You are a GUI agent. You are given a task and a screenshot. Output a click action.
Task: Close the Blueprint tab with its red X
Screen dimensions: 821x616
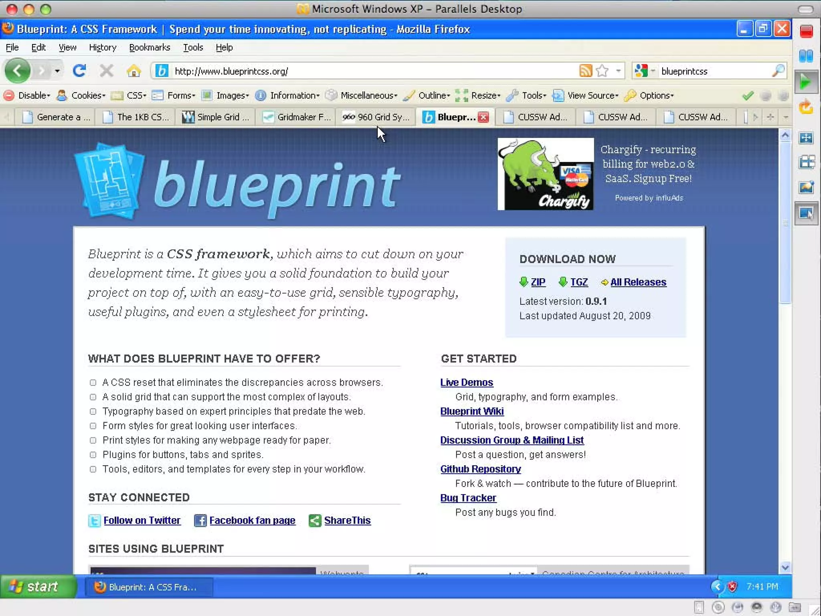point(484,117)
